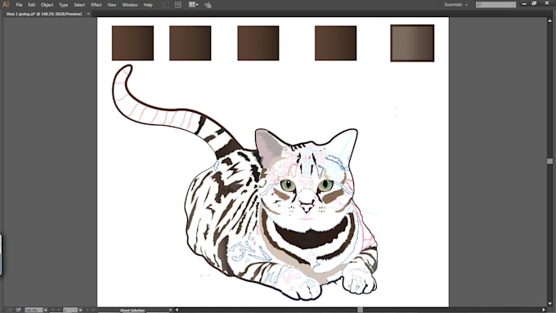Click the artboard number field
The image size is (556, 313).
[x=70, y=311]
